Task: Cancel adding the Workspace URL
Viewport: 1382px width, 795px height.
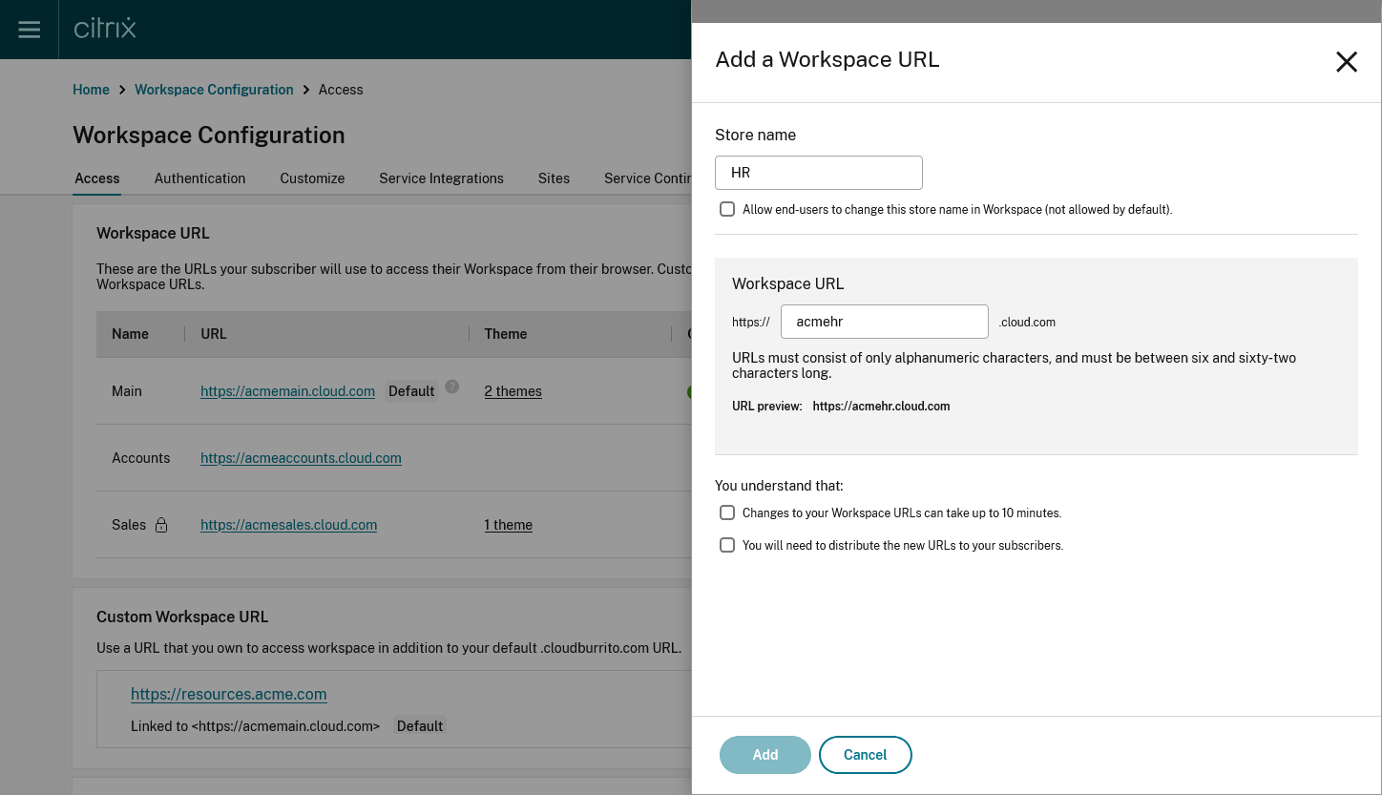Action: pyautogui.click(x=865, y=754)
